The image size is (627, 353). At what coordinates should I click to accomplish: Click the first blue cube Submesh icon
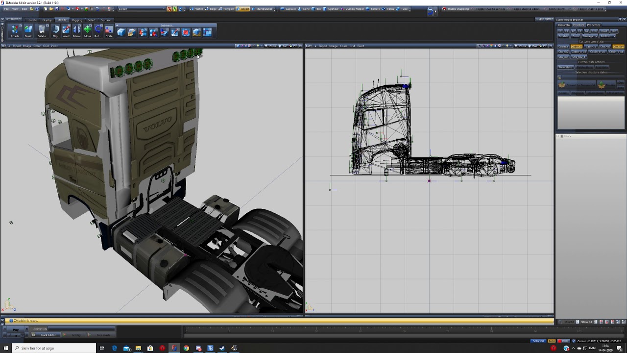(121, 32)
